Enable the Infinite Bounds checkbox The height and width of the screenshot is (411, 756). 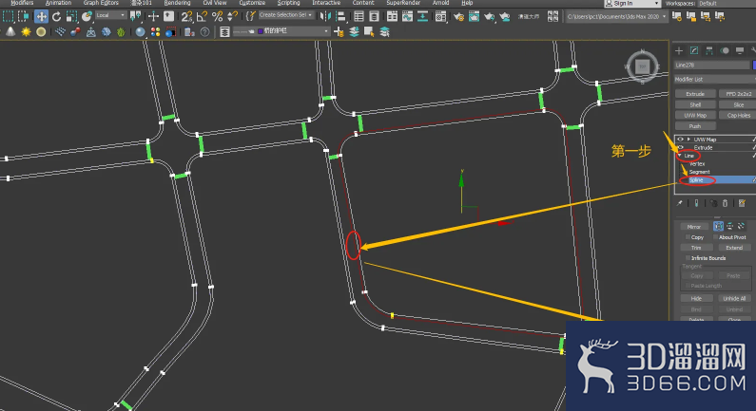point(688,258)
